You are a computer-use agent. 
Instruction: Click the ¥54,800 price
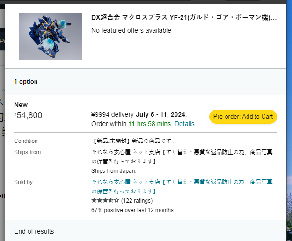28,115
